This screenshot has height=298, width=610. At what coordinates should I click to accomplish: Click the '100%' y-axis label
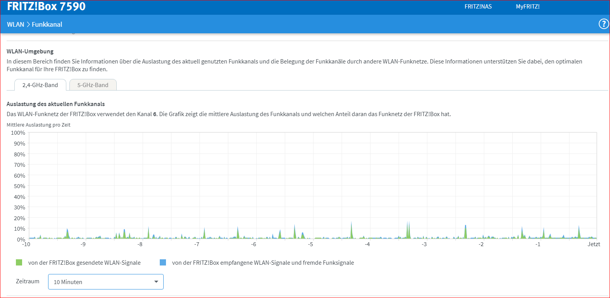[x=18, y=133]
